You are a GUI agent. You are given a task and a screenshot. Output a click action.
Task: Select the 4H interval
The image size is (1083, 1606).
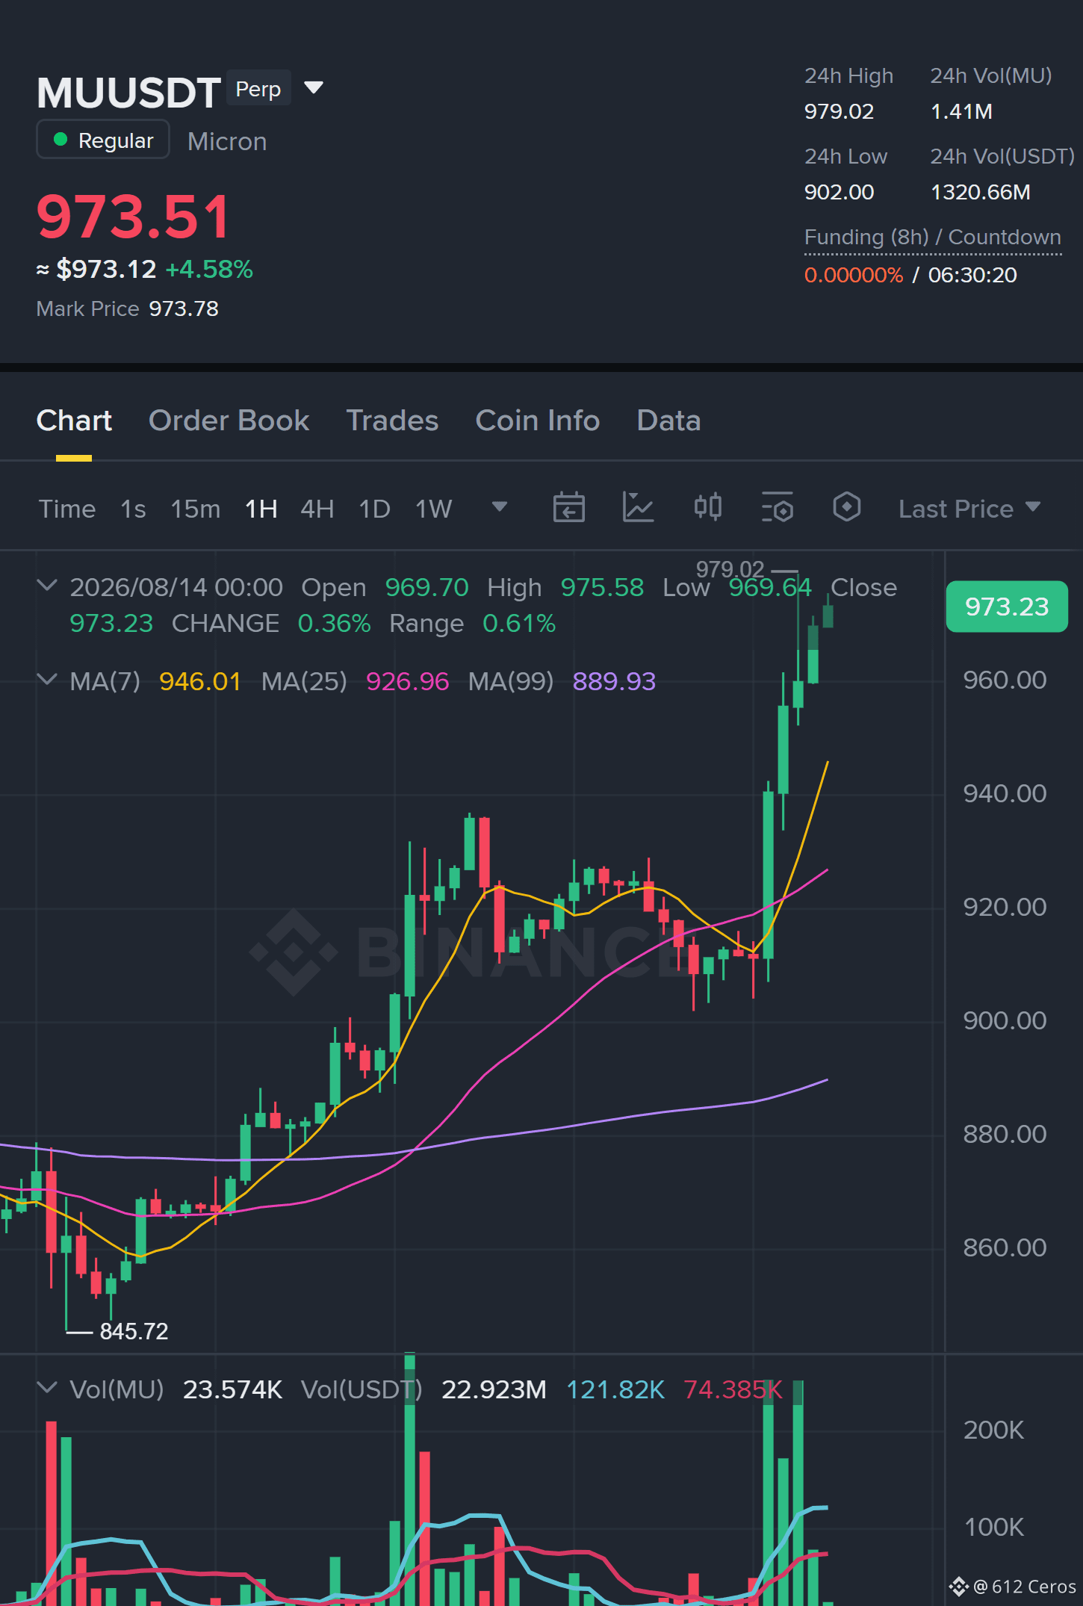coord(317,509)
